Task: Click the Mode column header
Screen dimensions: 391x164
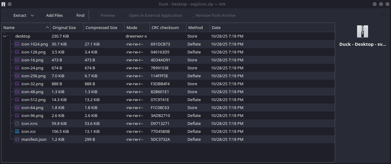Action: pos(137,27)
